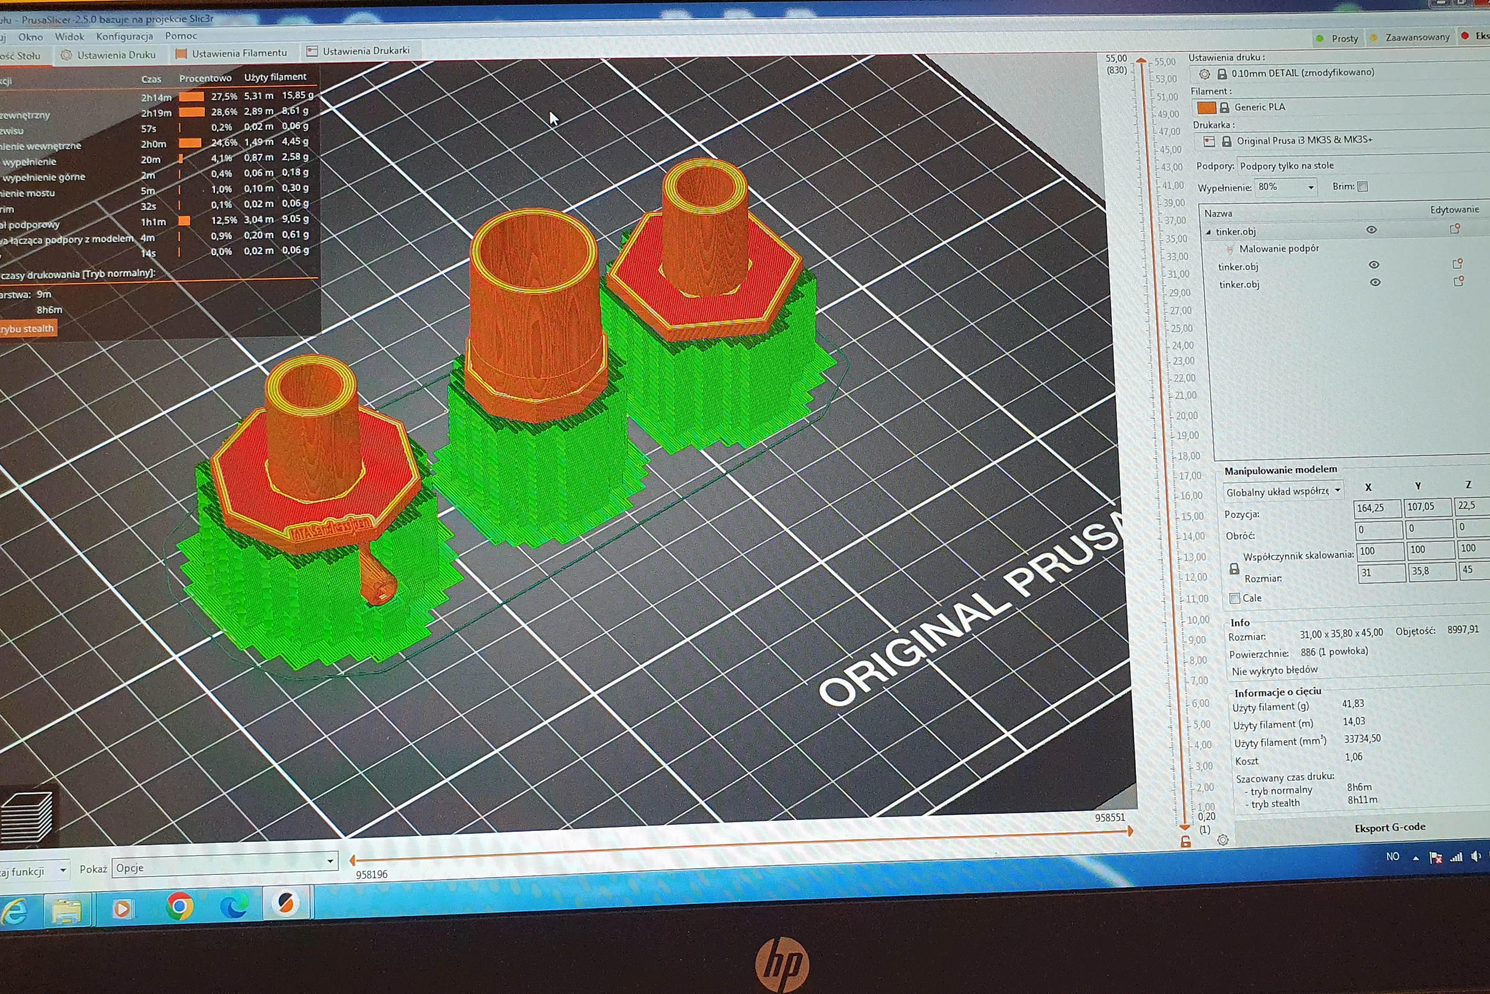Viewport: 1490px width, 994px height.
Task: Click the Malowanie podpór support paint icon
Action: tap(1229, 249)
